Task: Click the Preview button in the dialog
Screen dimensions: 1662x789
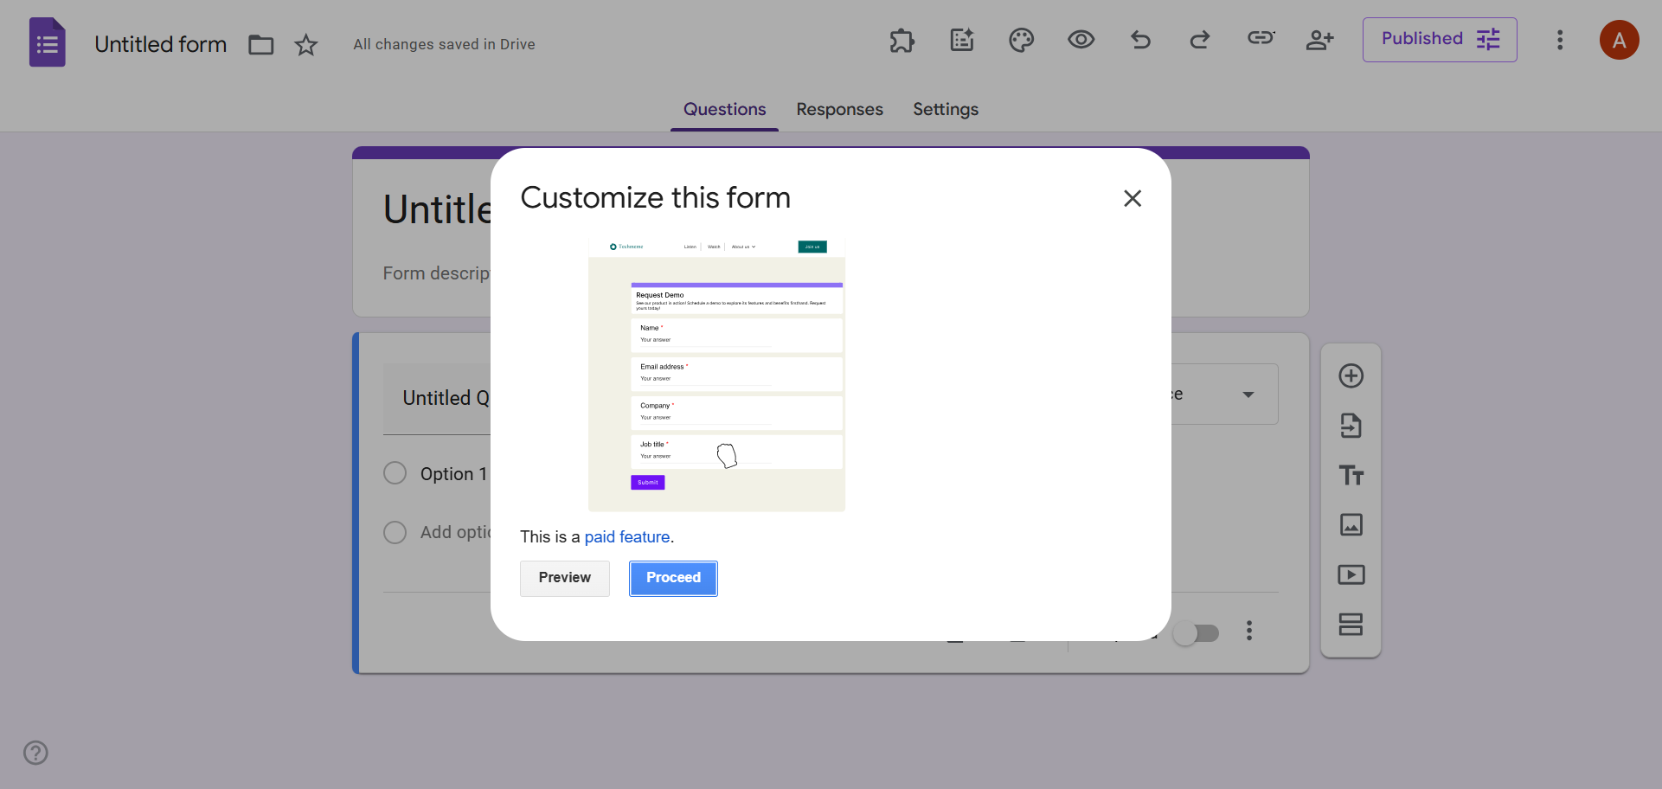Action: (x=564, y=578)
